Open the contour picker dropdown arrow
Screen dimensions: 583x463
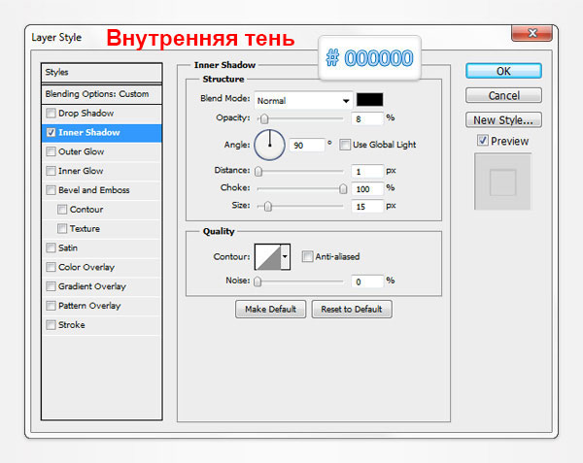[285, 256]
